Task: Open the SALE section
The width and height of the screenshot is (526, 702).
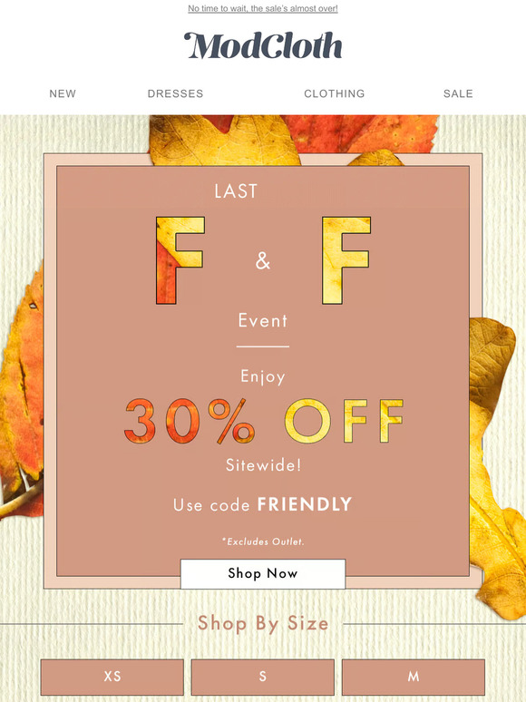Action: [458, 93]
